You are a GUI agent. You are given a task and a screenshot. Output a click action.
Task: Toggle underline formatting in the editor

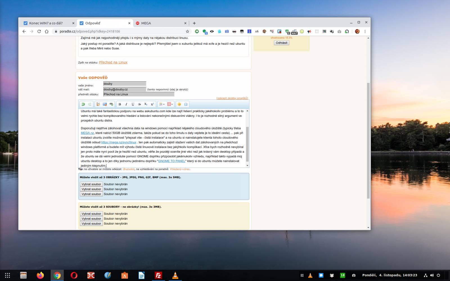133,104
